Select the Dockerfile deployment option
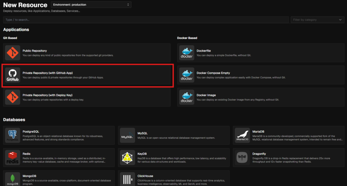The height and width of the screenshot is (186, 347). click(x=261, y=53)
